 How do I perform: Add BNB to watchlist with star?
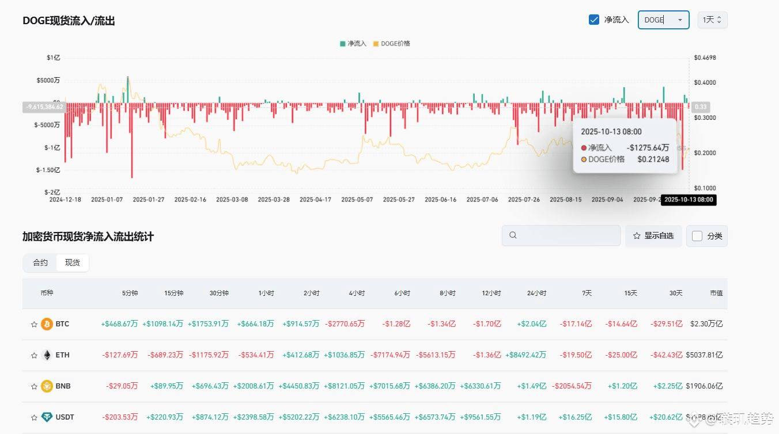[x=34, y=387]
